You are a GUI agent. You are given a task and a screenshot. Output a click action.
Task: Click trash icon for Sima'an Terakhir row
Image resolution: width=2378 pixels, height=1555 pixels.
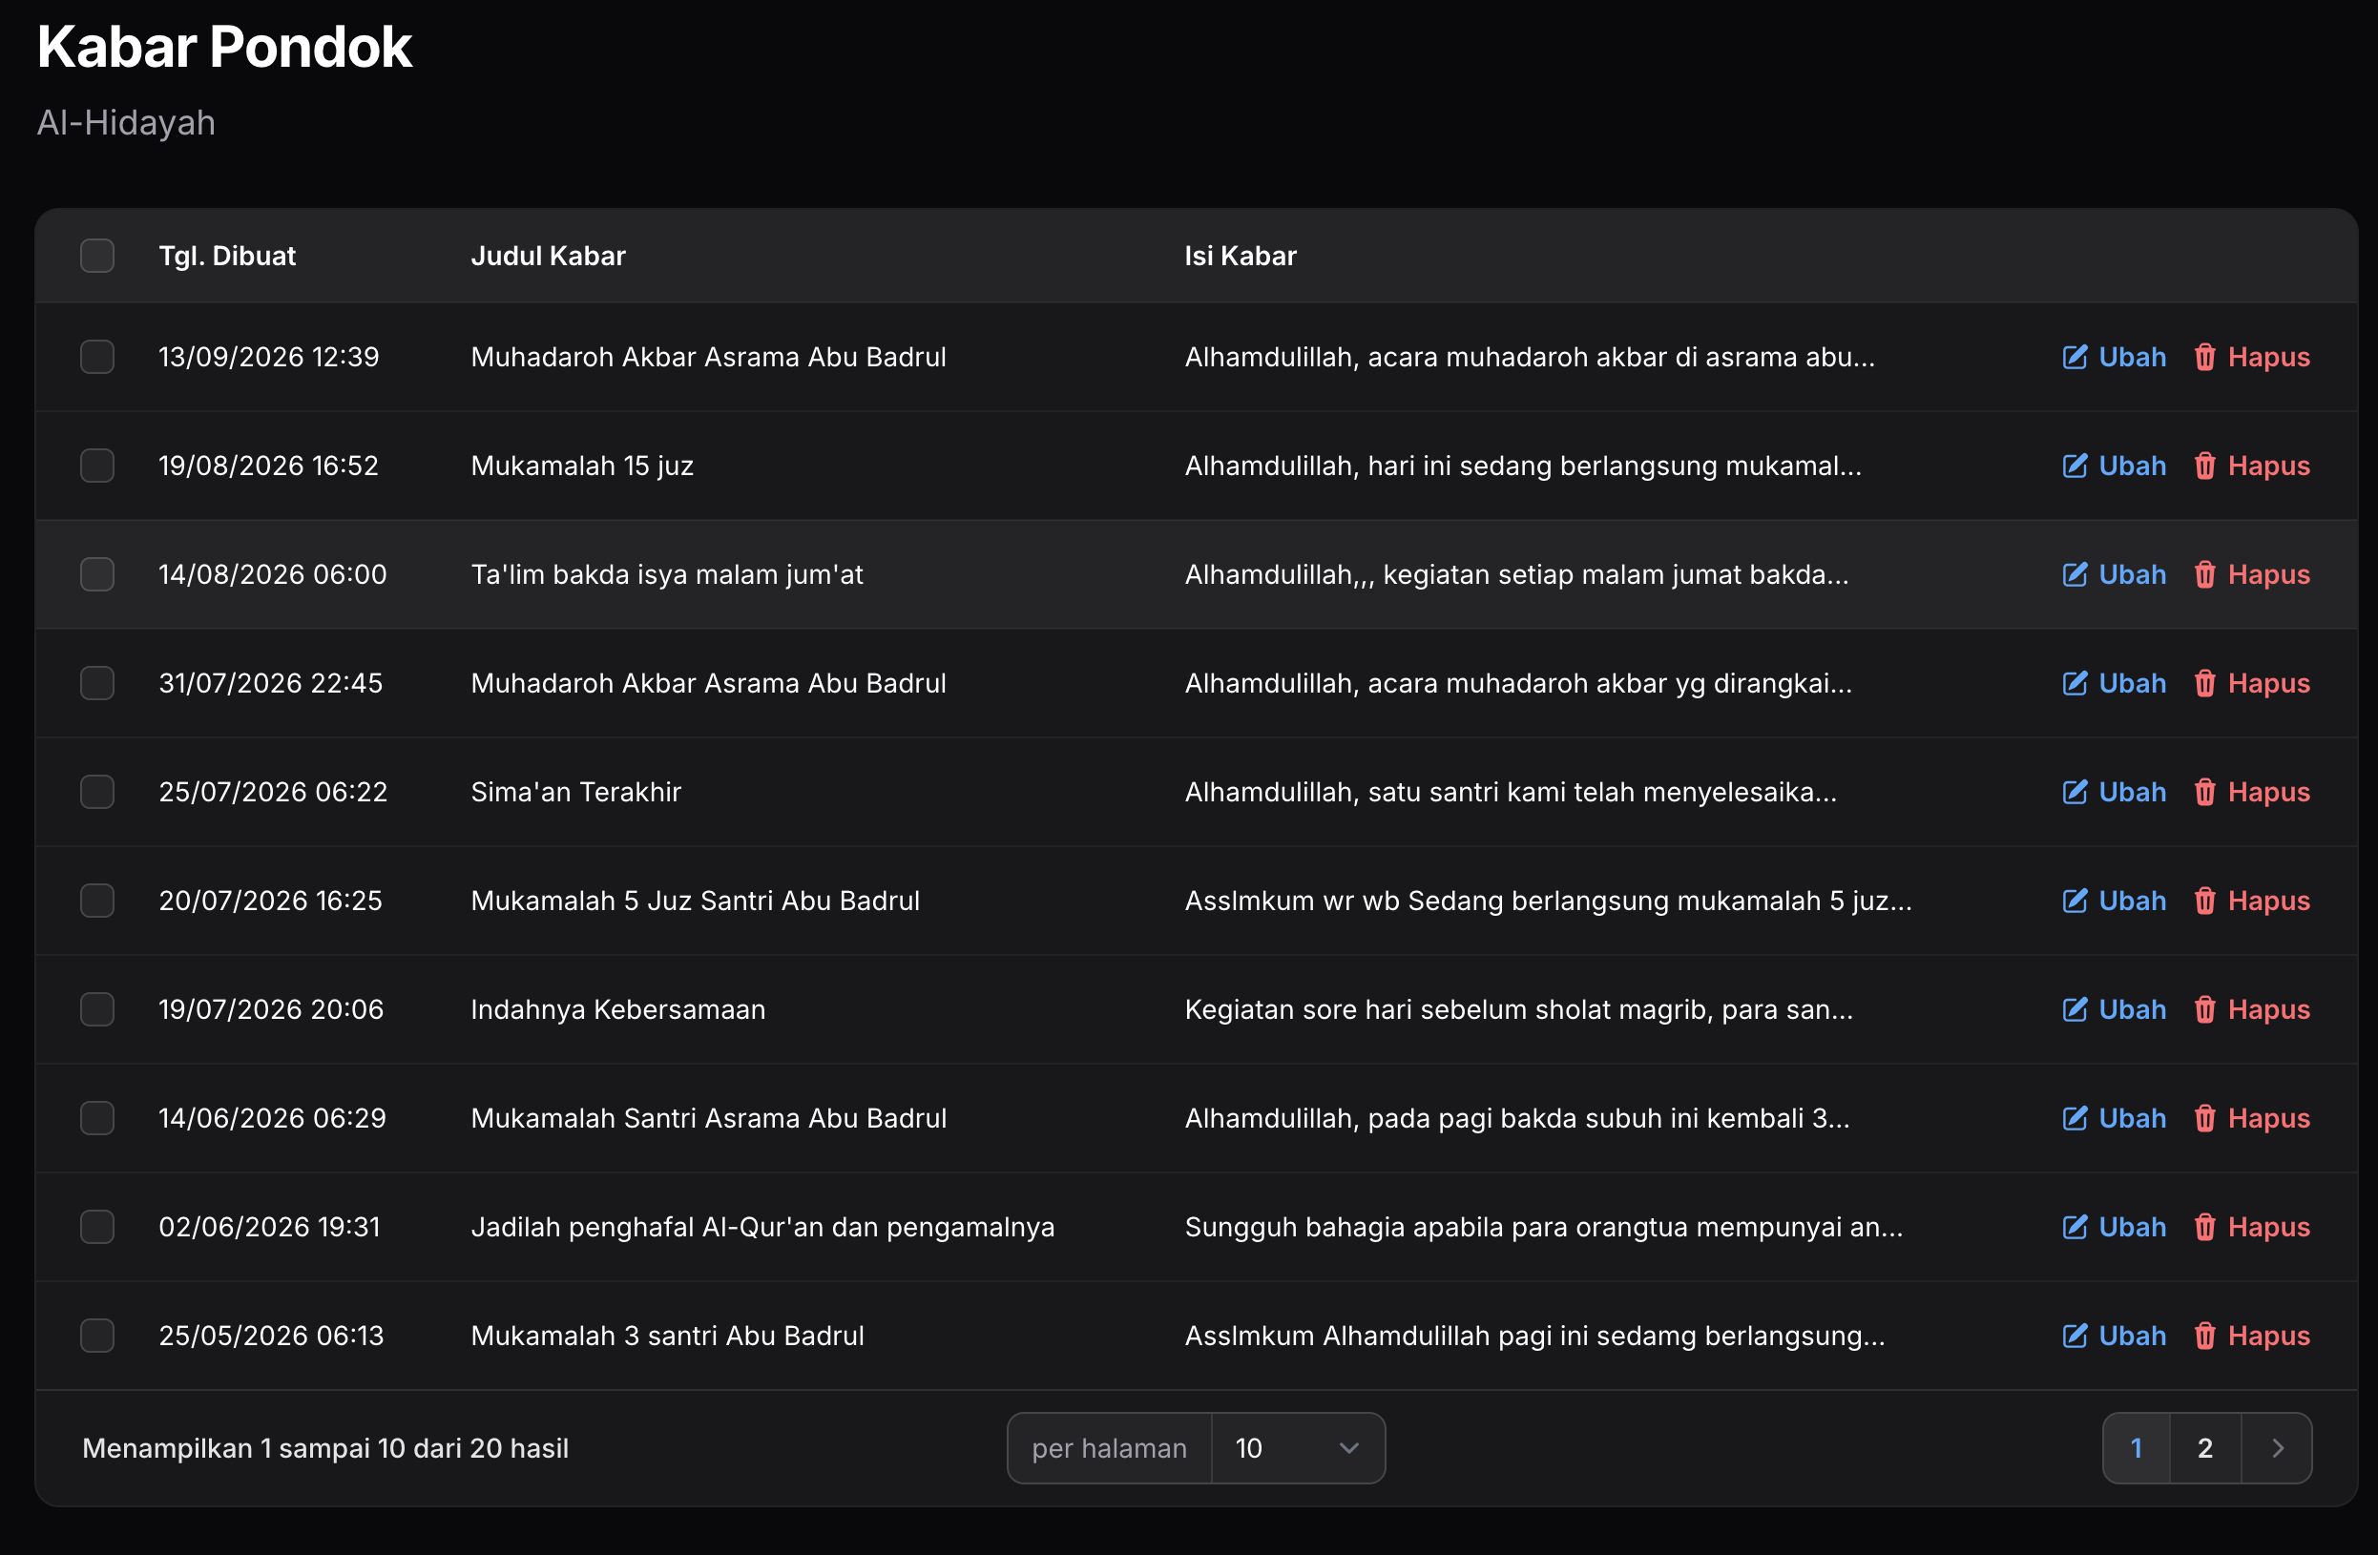pos(2204,792)
